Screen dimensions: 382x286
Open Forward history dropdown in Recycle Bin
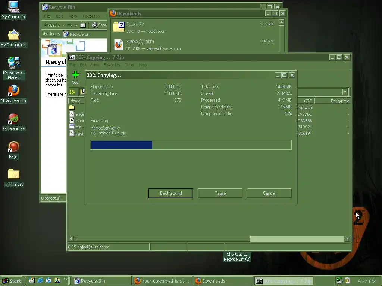(76, 25)
